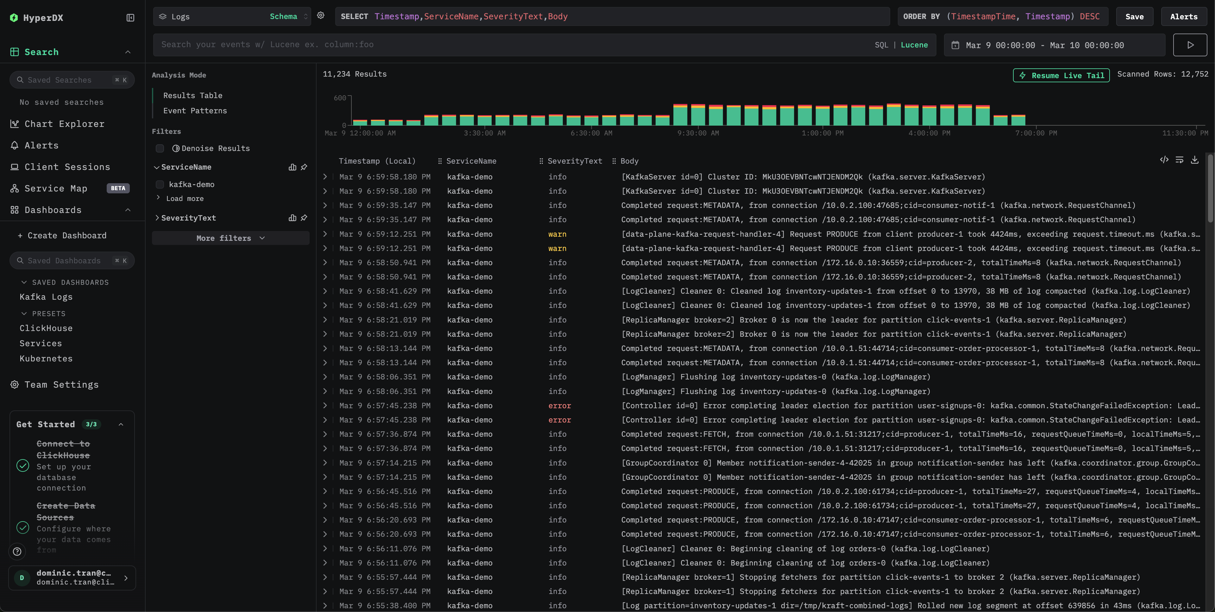
Task: Open the Kafka Logs saved dashboard
Action: (x=46, y=297)
